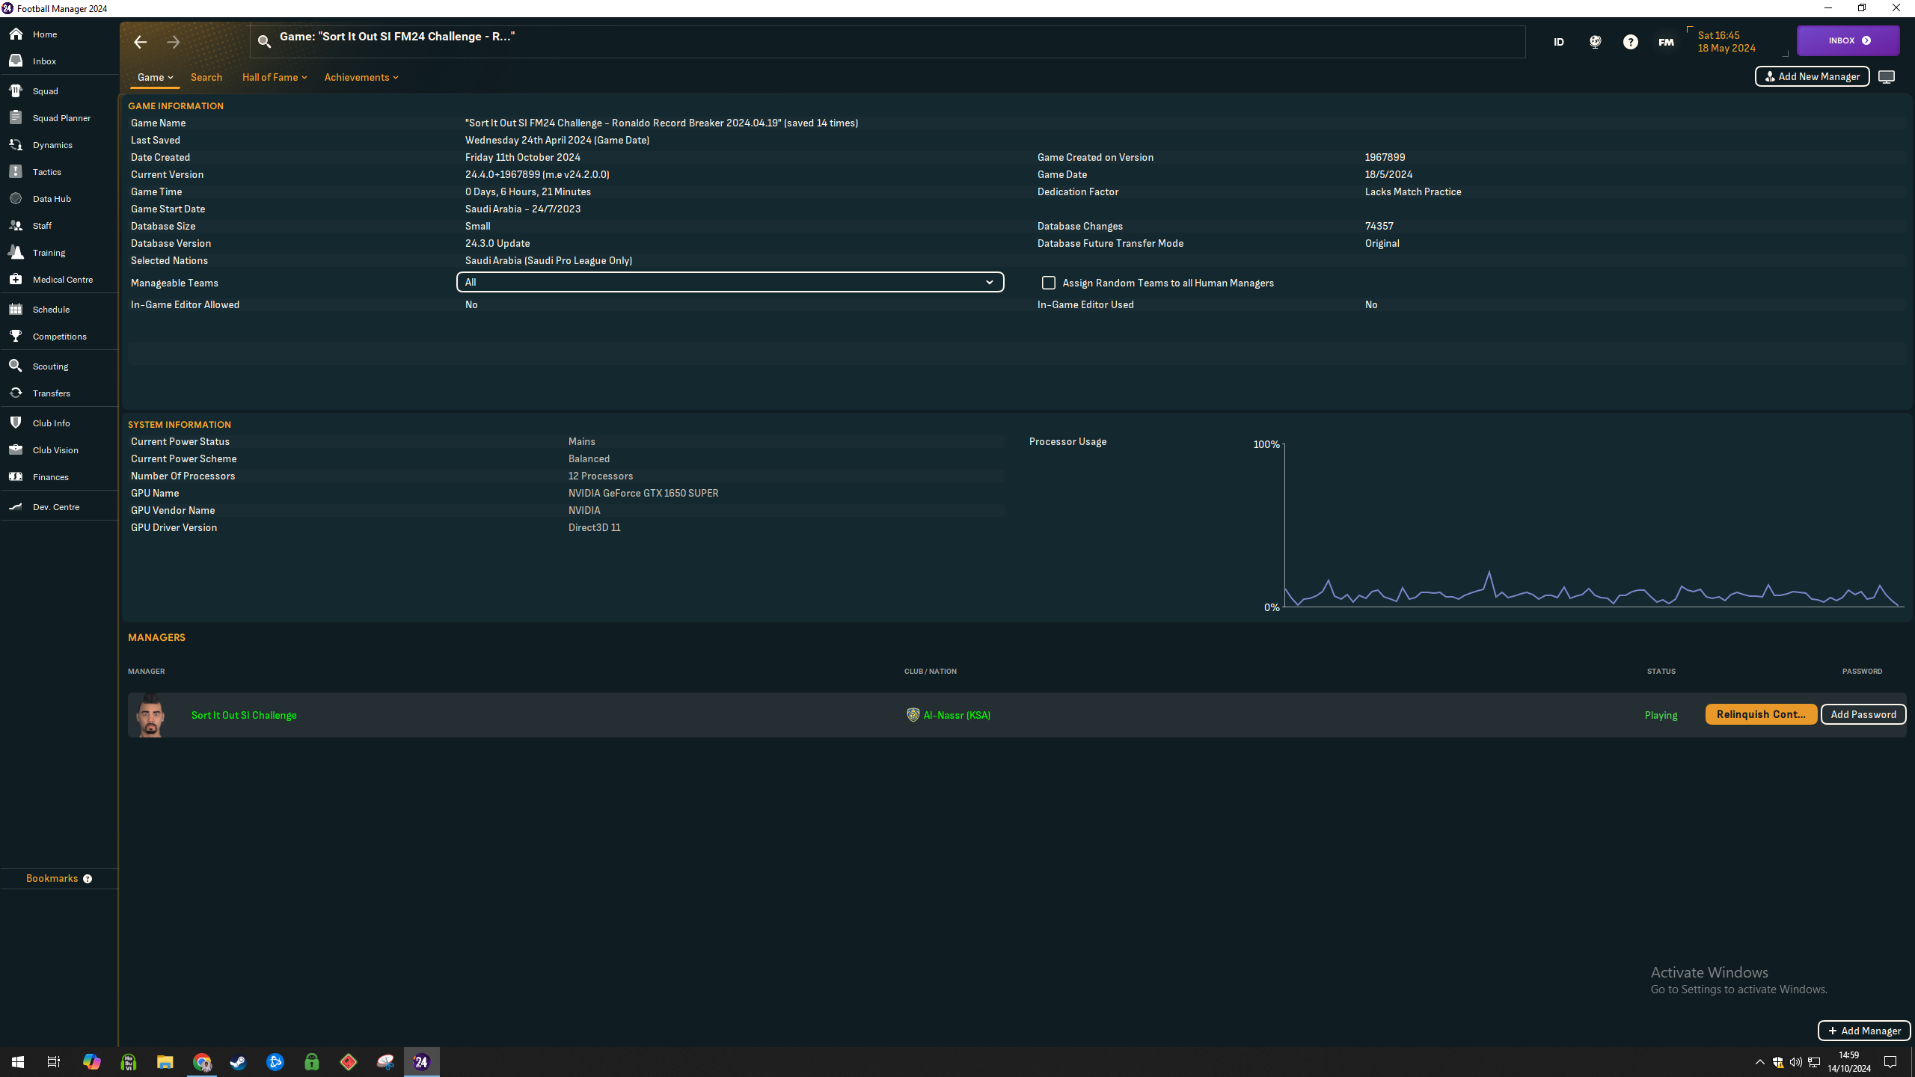
Task: Toggle Assign Random Teams checkbox
Action: coord(1049,283)
